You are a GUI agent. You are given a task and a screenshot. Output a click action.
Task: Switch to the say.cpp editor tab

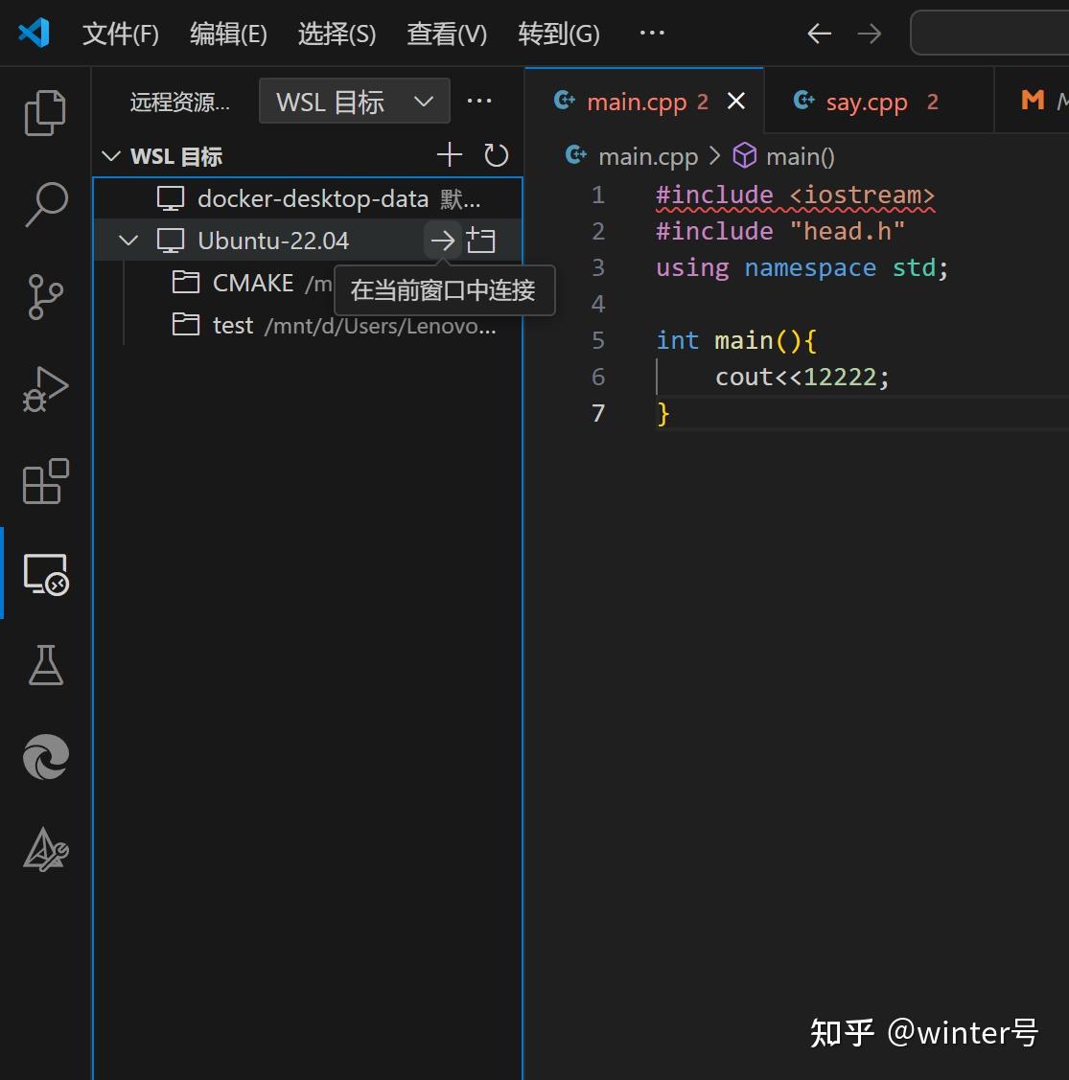879,102
